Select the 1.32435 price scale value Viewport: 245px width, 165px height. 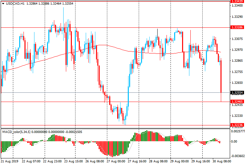(x=237, y=105)
